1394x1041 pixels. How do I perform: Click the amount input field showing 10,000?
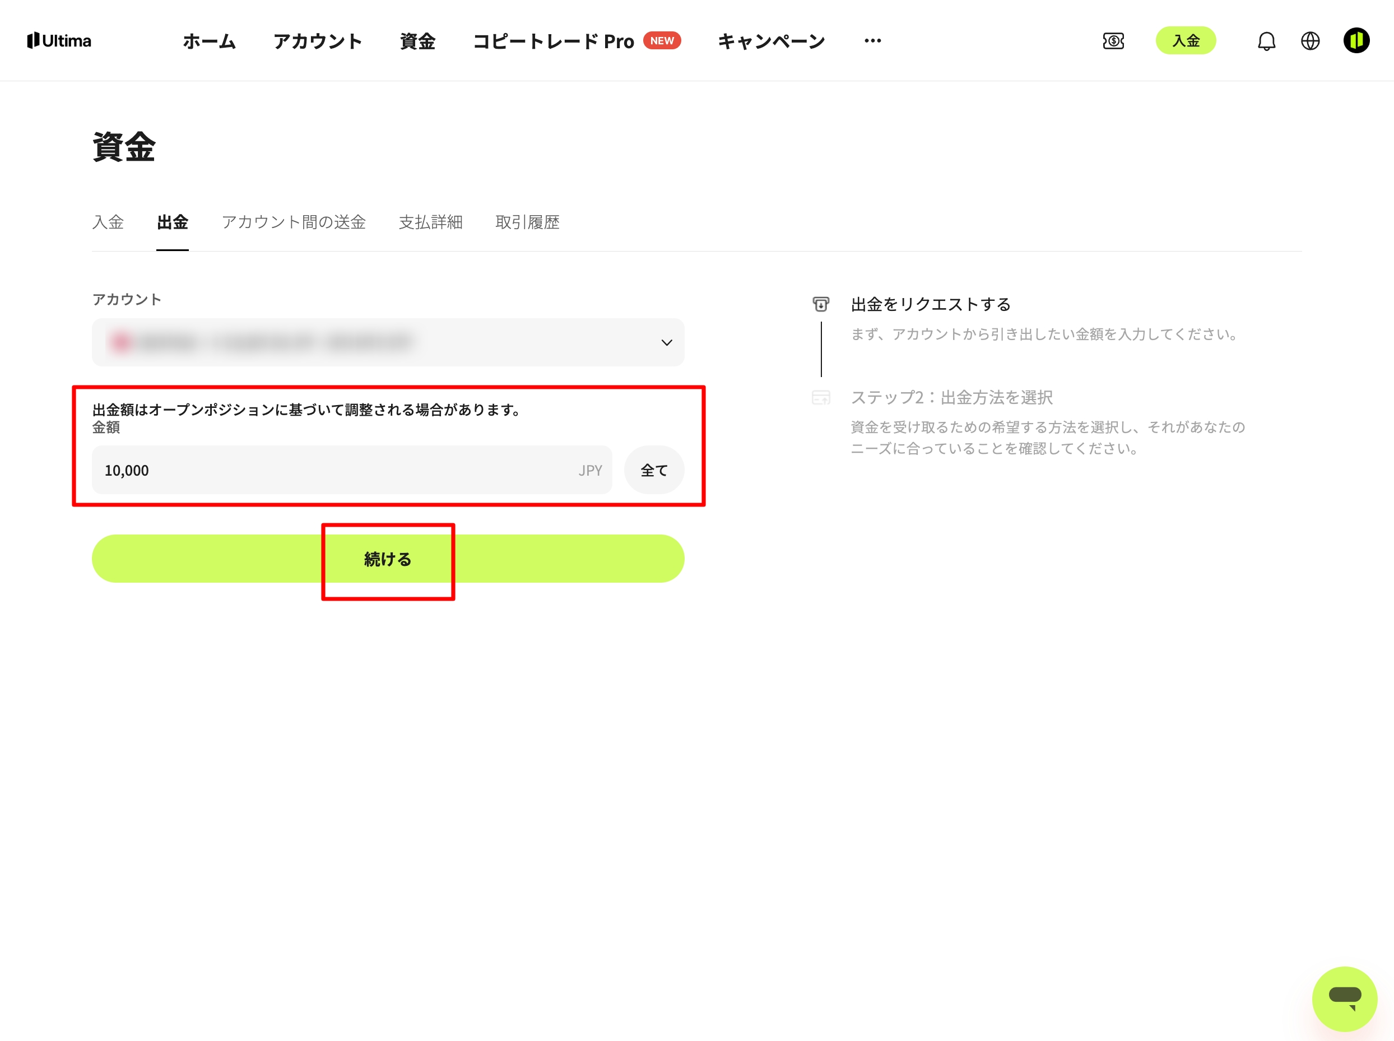pos(352,470)
